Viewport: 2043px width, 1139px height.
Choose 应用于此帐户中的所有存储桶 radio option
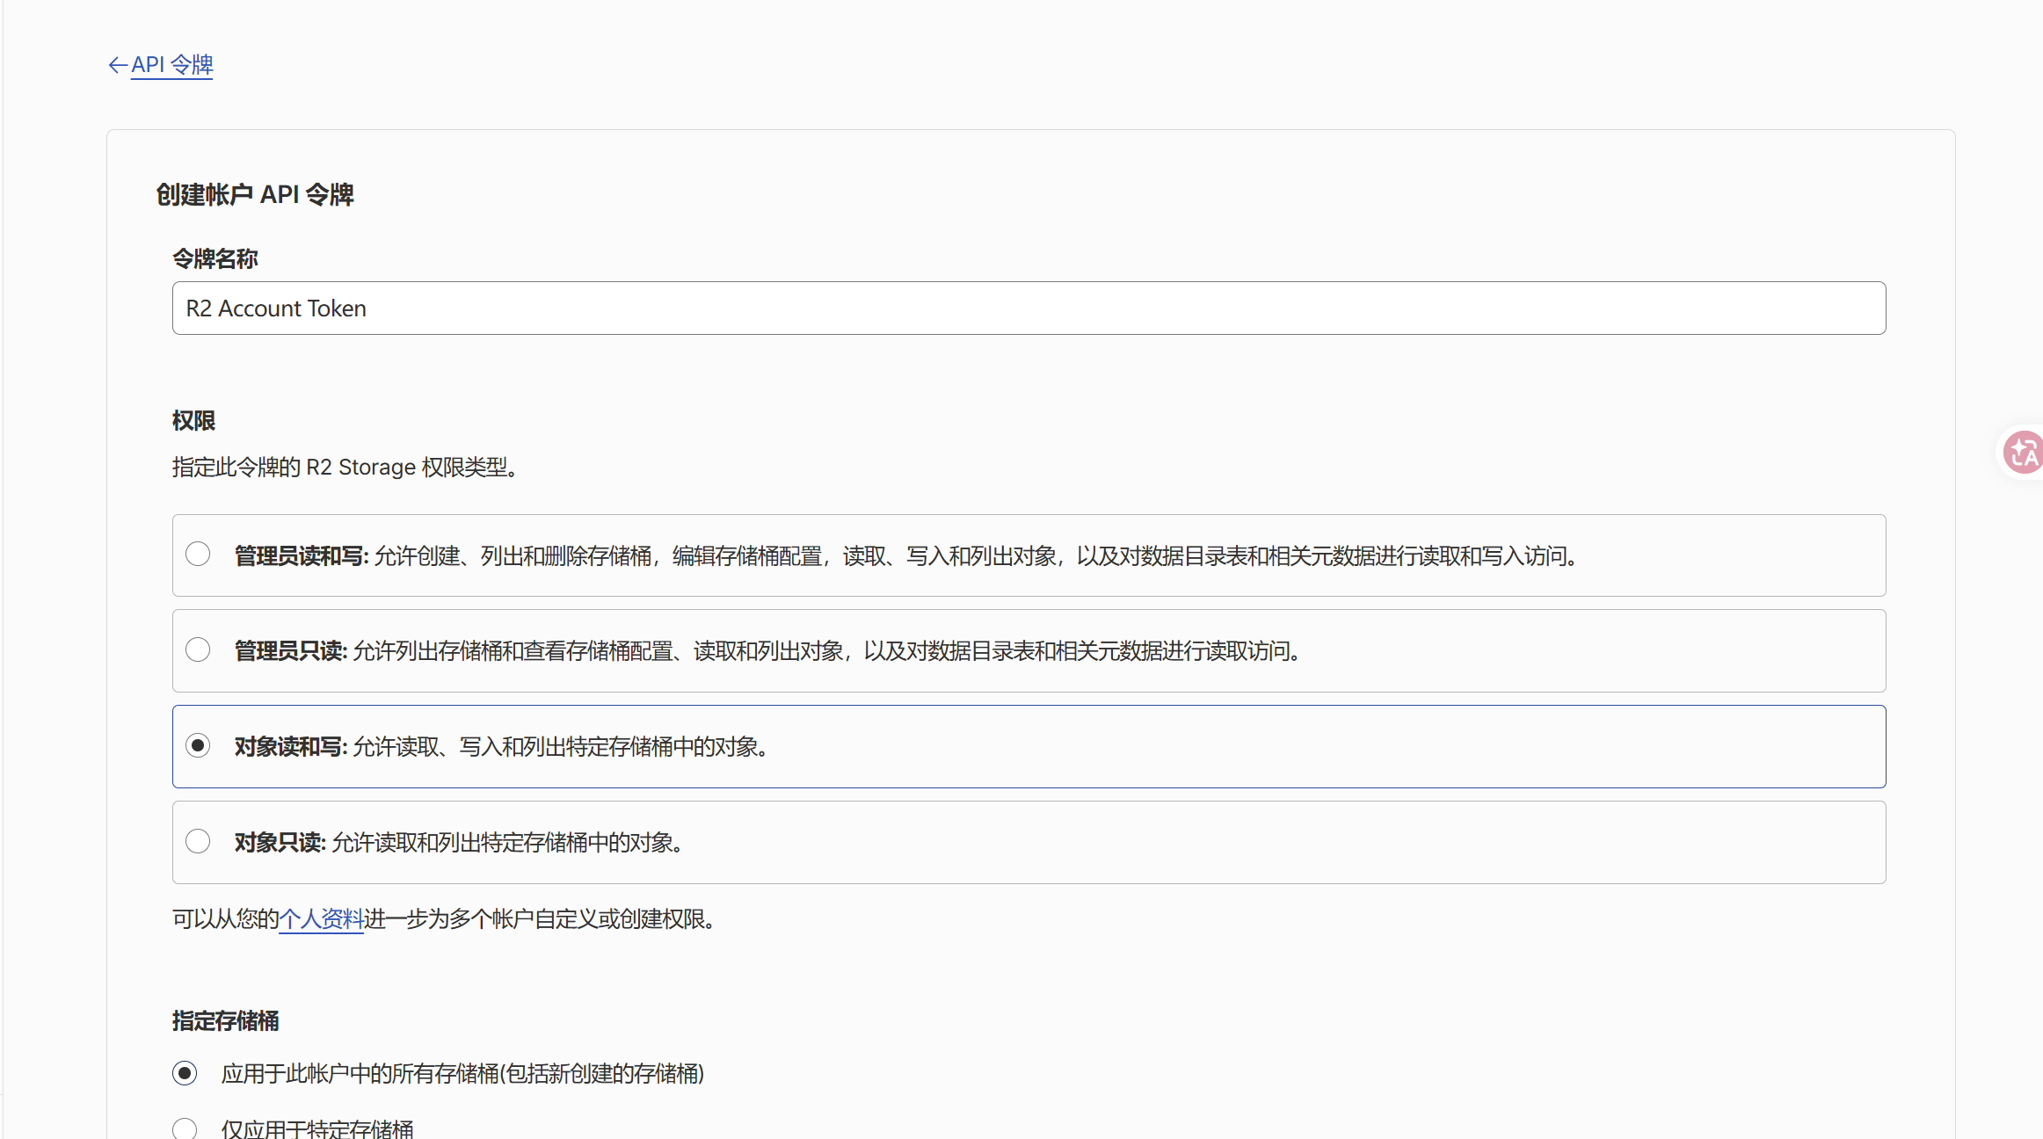coord(185,1074)
